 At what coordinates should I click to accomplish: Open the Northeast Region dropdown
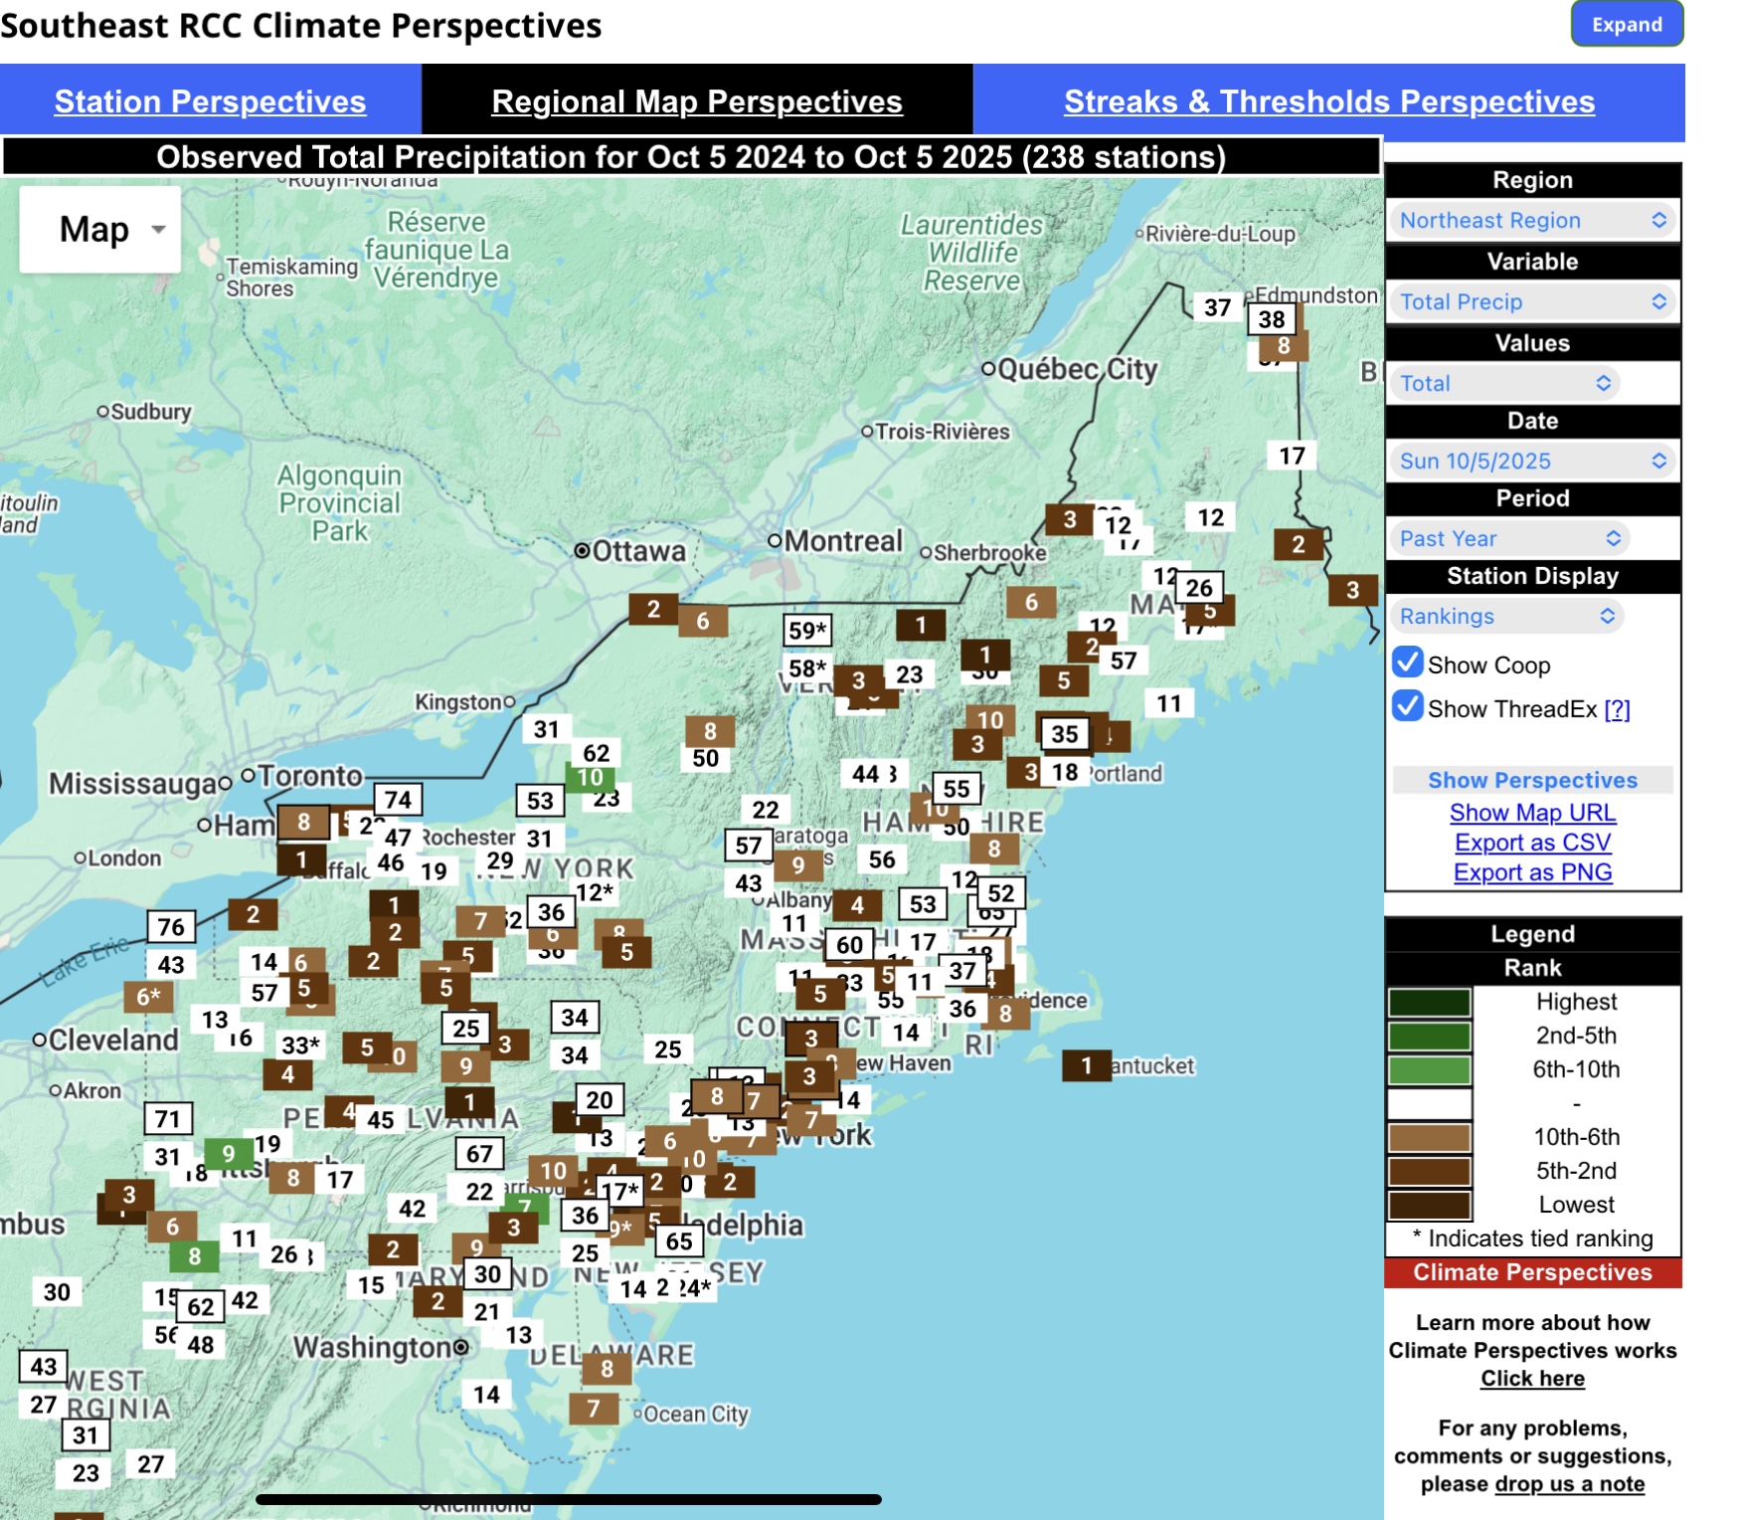1531,221
